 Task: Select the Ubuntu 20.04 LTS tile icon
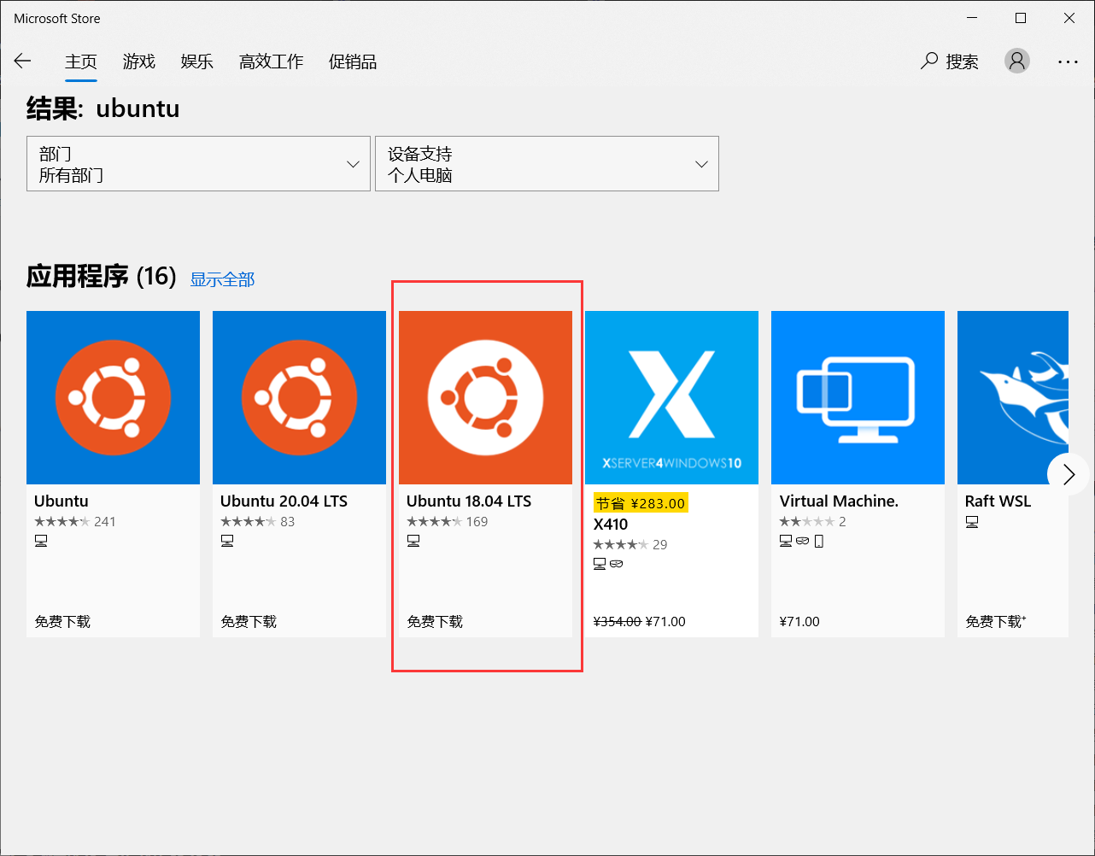(x=299, y=397)
